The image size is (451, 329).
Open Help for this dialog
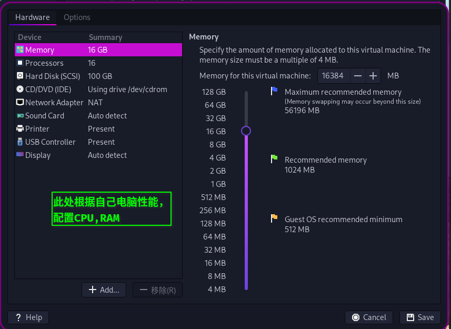point(28,317)
